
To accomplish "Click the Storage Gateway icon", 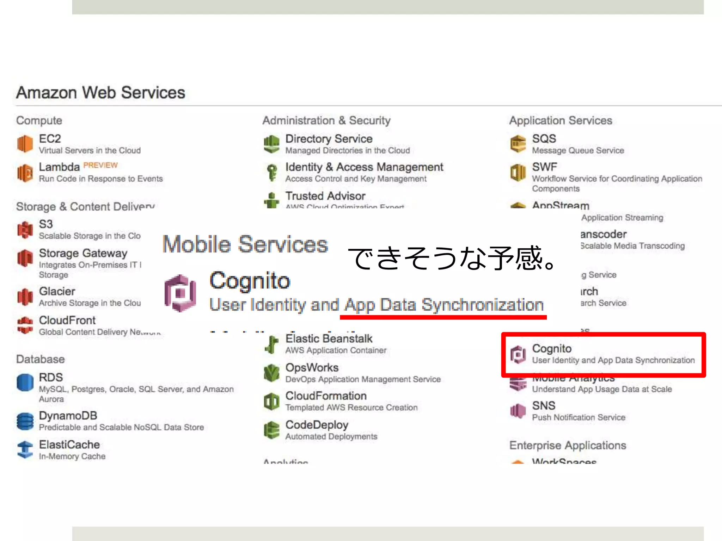I will [x=25, y=258].
